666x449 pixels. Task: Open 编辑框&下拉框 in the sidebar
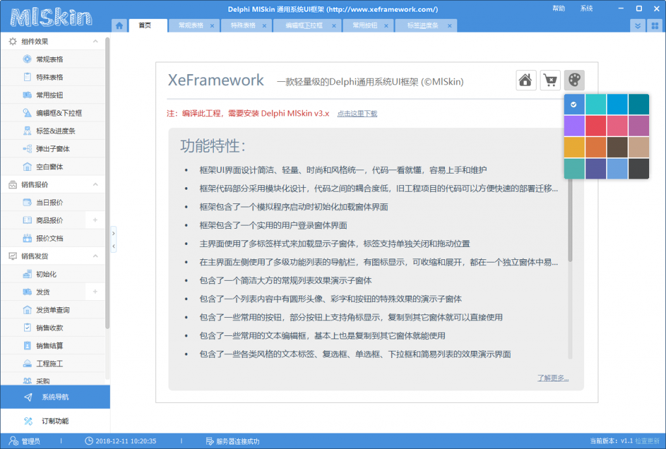(53, 113)
